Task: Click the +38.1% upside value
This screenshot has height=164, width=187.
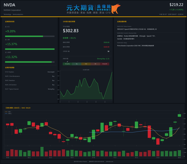Action: pyautogui.click(x=73, y=38)
